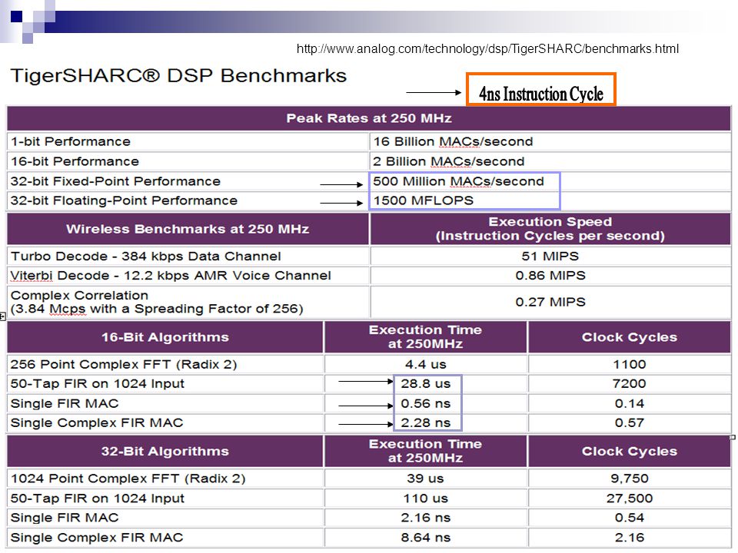The image size is (738, 553).
Task: Select the Complex Correlation row label
Action: (156, 302)
